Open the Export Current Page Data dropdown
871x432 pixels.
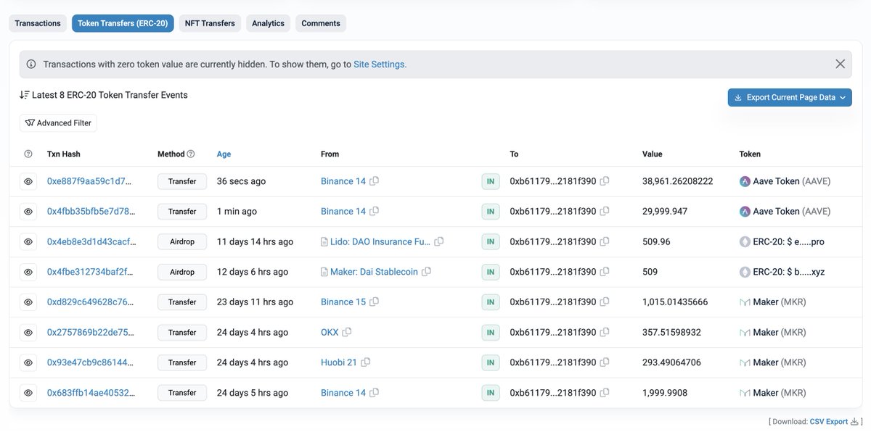tap(790, 97)
